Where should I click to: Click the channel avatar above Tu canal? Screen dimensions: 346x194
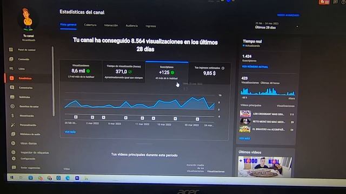click(28, 19)
